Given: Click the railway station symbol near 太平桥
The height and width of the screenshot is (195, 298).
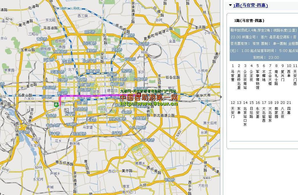Looking at the screenshot, I should (x=66, y=110).
